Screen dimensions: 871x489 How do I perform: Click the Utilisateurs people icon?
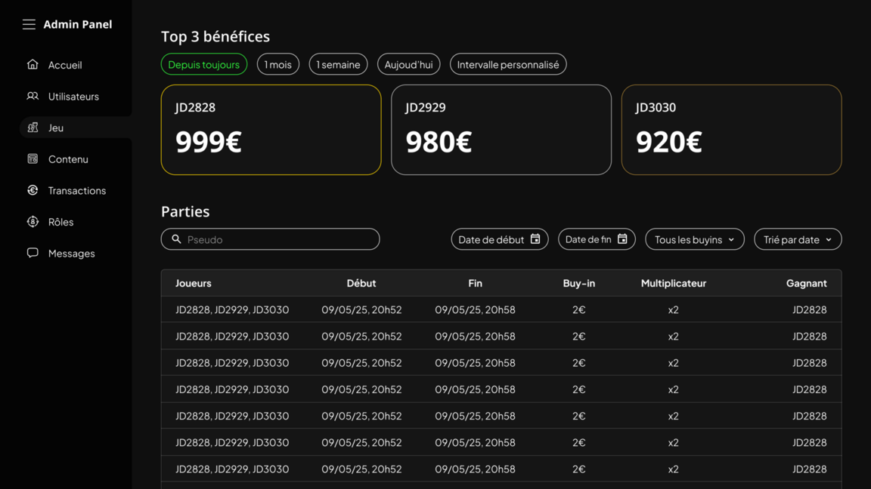pyautogui.click(x=33, y=96)
